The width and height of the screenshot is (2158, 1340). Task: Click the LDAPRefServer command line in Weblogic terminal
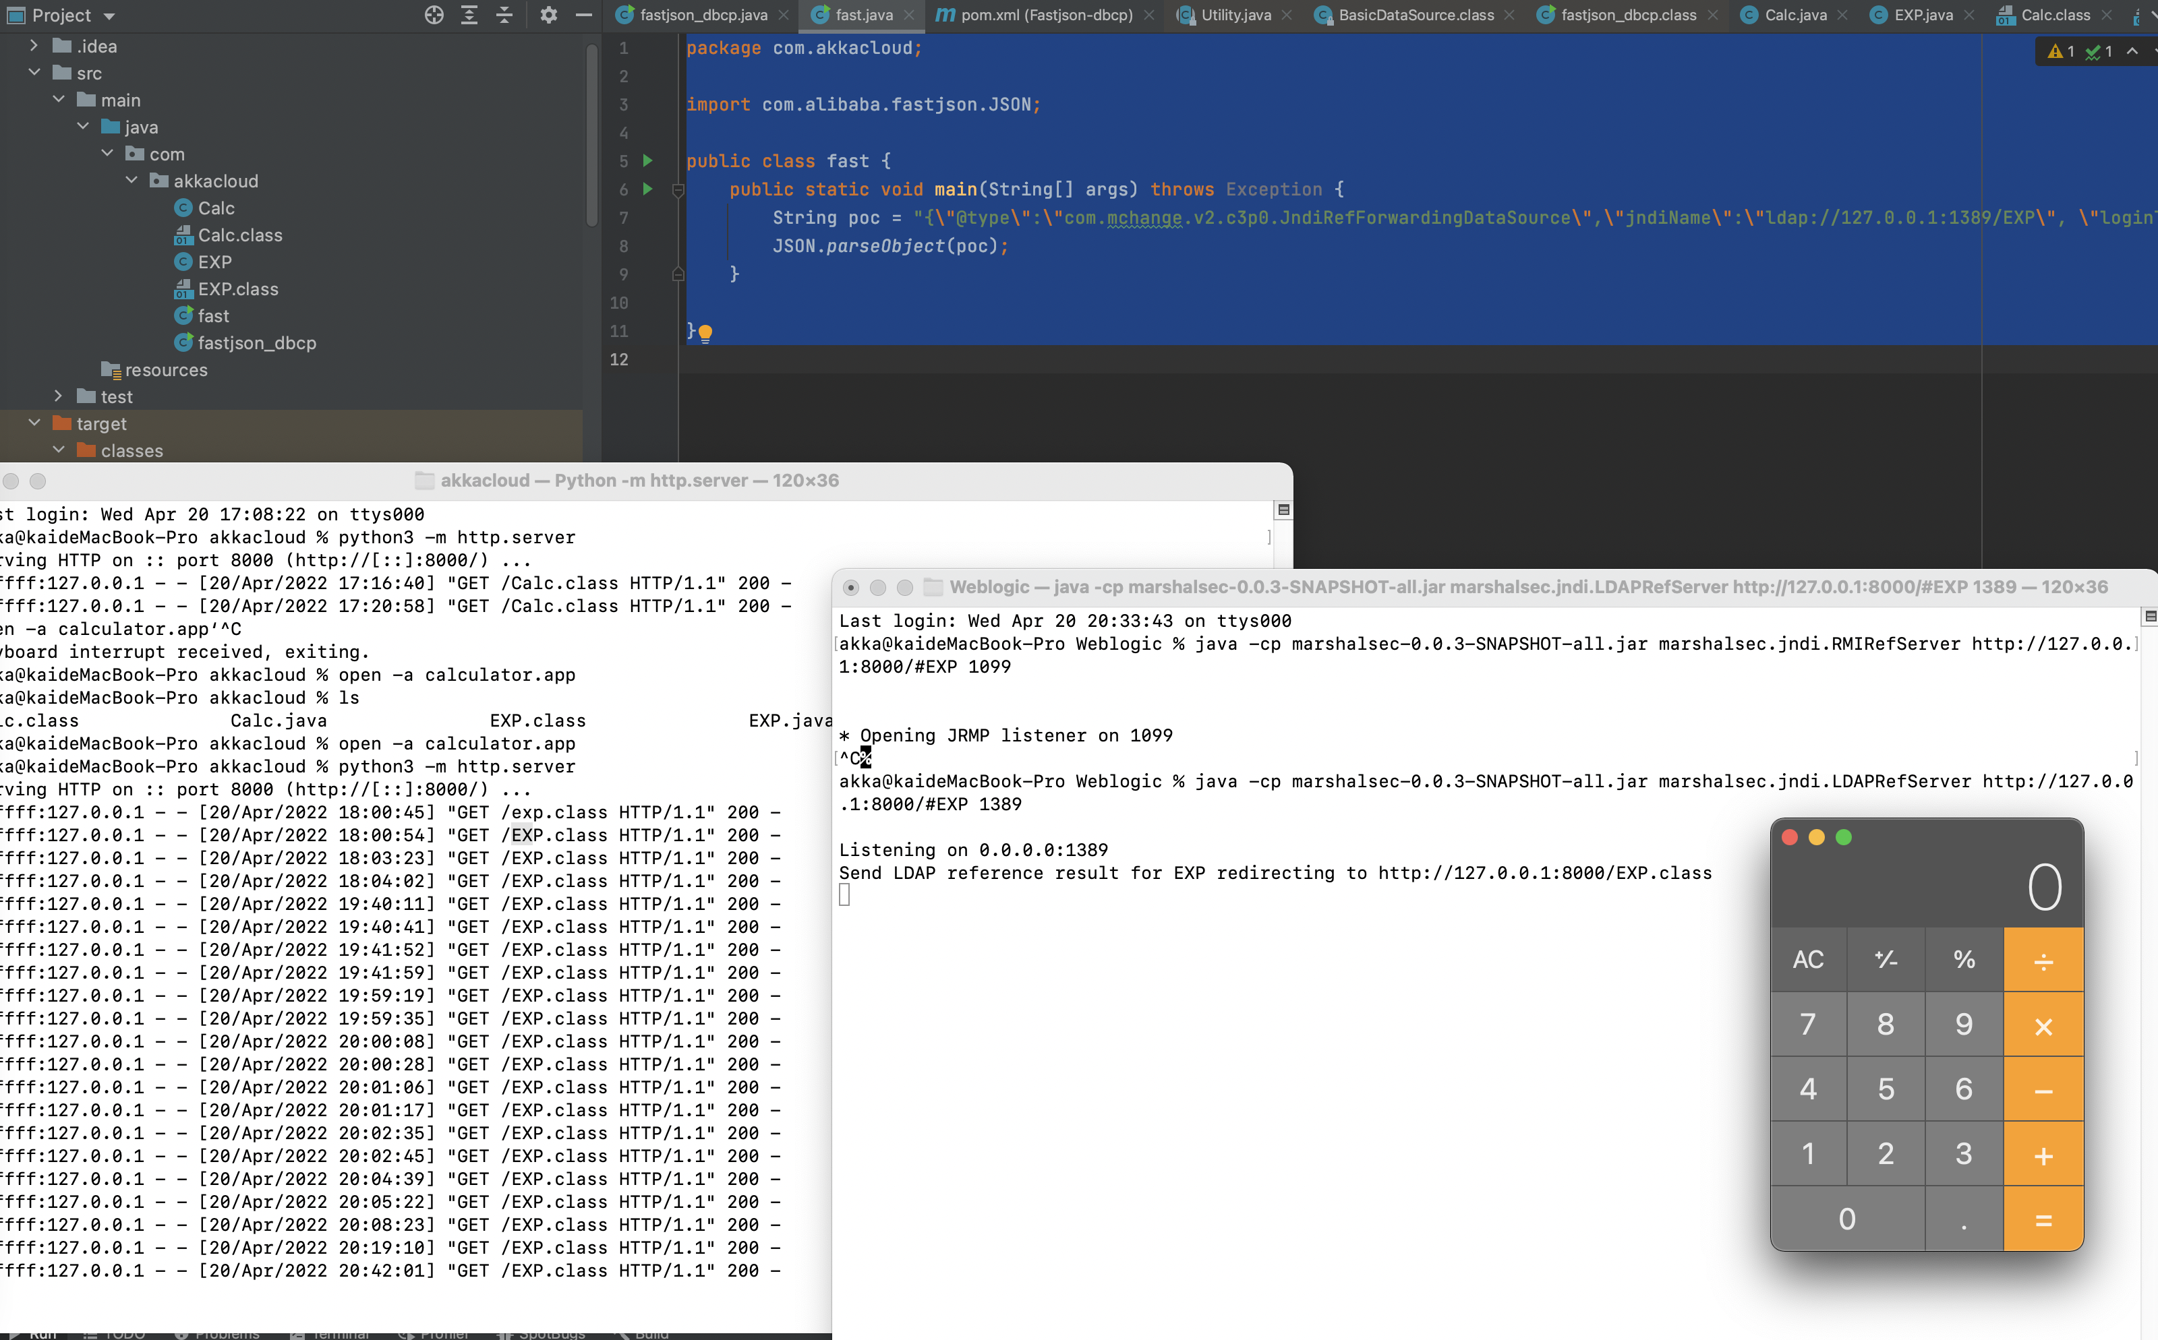(x=1486, y=792)
